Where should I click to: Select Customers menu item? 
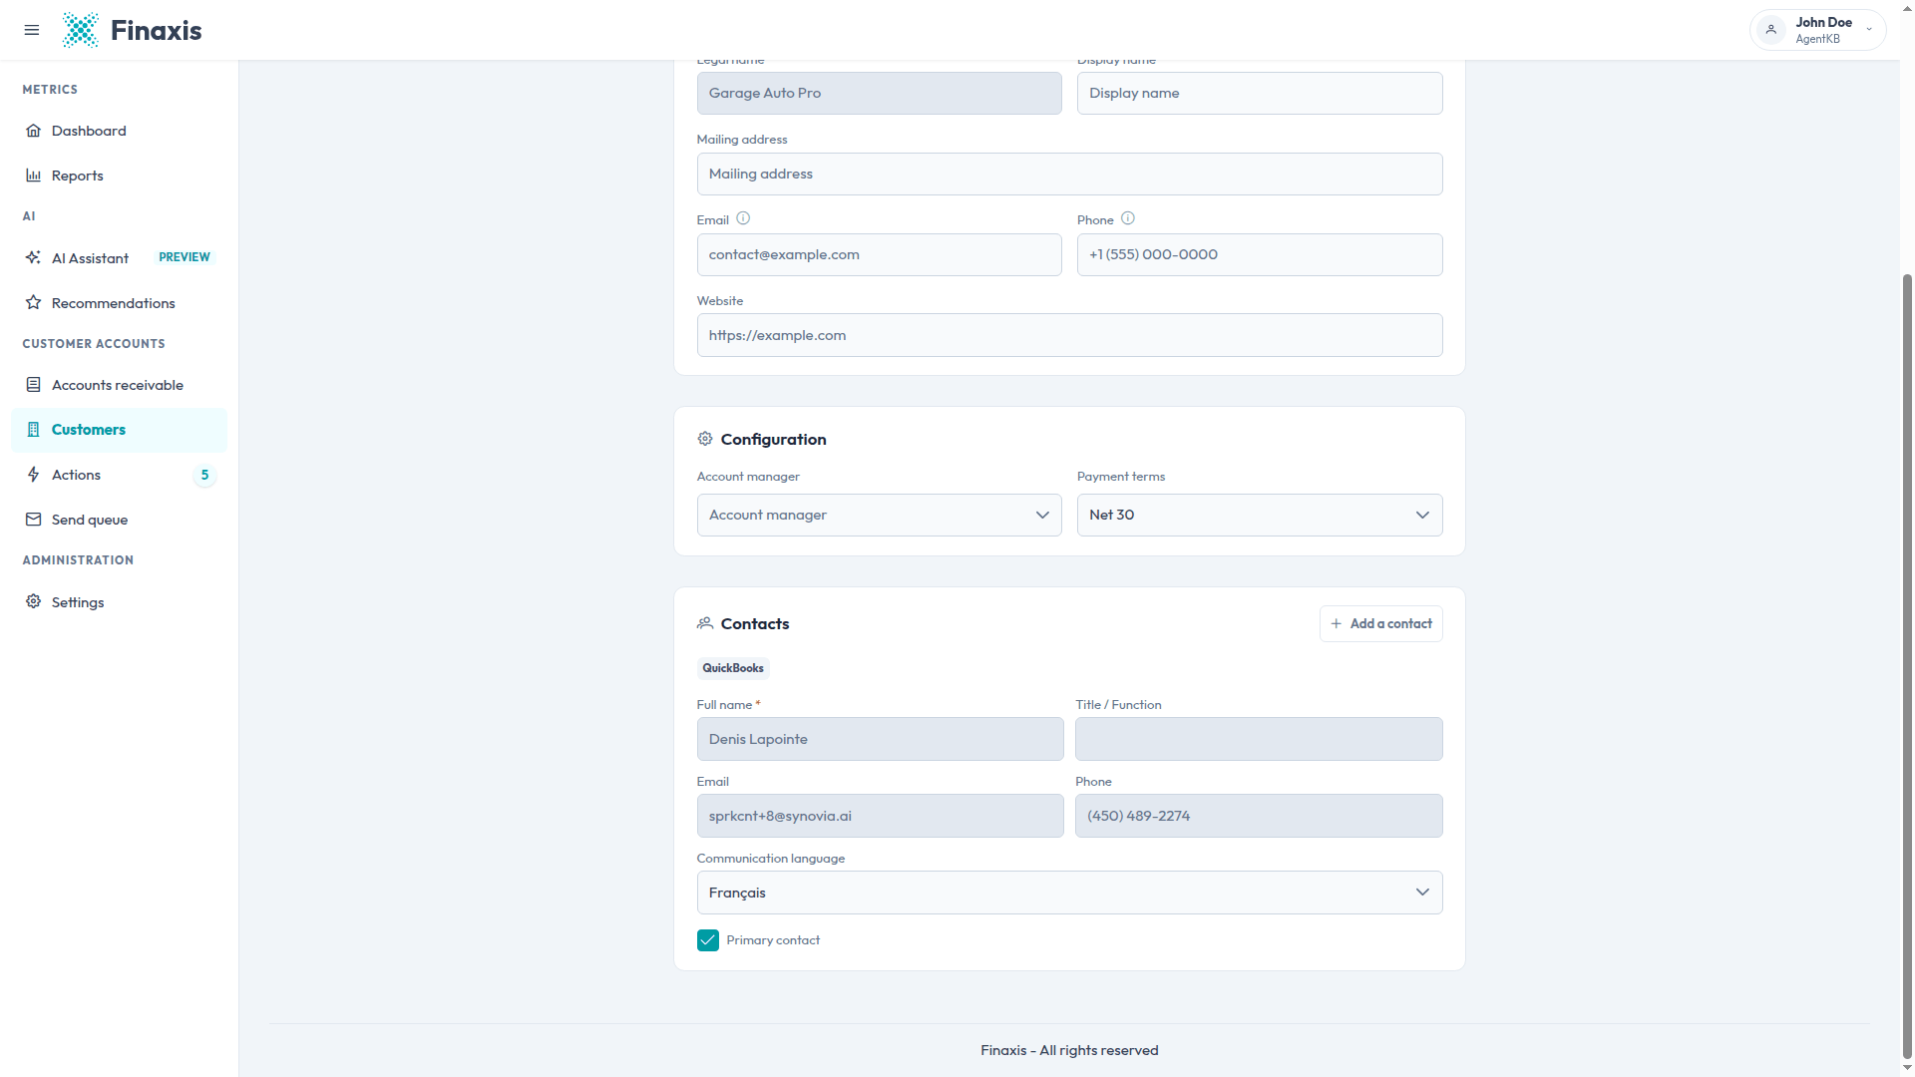click(119, 430)
